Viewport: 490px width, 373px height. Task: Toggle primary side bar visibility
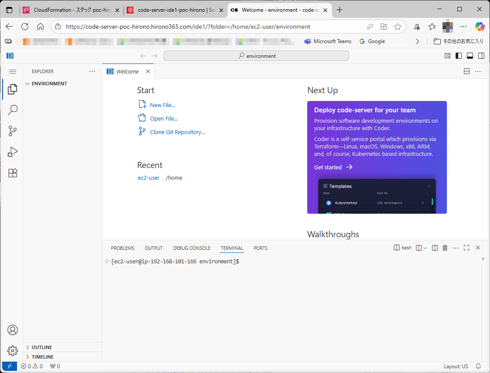pyautogui.click(x=459, y=56)
